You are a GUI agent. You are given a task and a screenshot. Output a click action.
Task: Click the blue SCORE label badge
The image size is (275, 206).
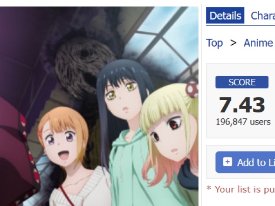242,82
